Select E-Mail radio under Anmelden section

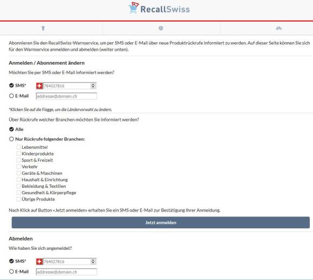(11, 96)
